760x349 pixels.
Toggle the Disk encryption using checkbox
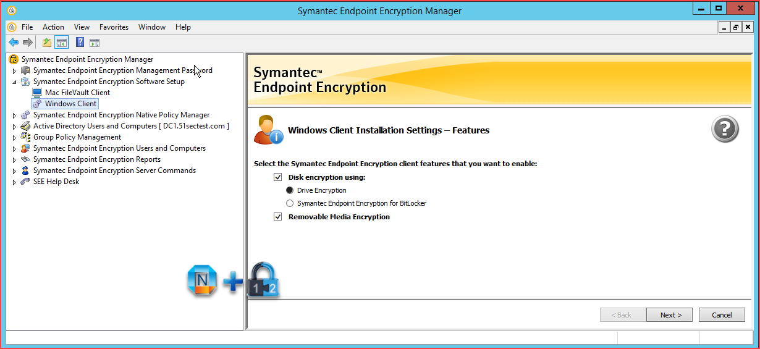278,177
